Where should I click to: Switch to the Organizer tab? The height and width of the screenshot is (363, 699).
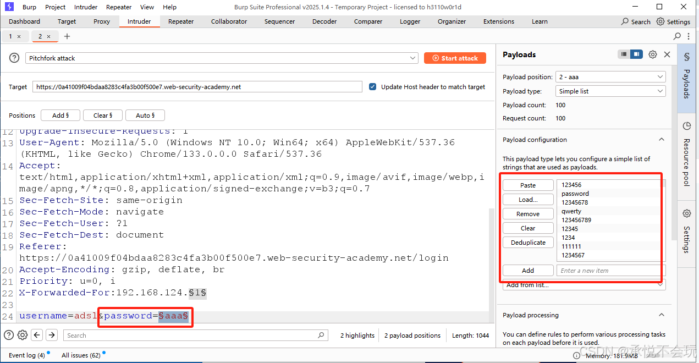pyautogui.click(x=452, y=21)
